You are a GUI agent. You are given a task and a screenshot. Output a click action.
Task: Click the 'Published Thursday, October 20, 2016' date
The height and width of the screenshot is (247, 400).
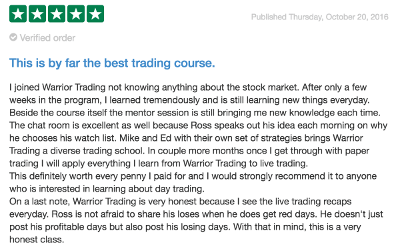319,17
